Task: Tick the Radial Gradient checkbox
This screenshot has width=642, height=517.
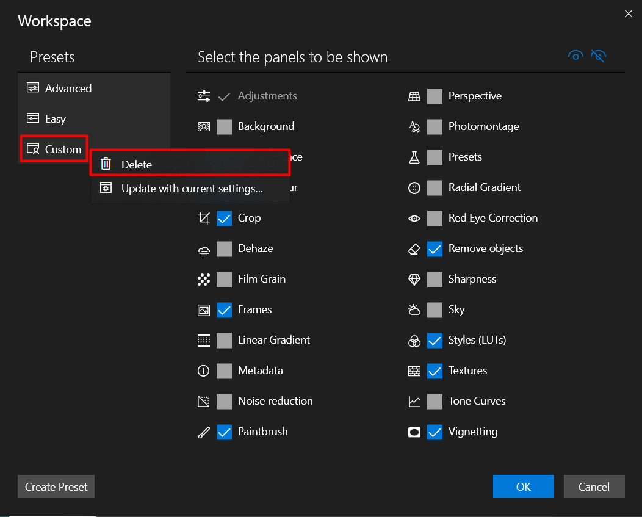Action: point(435,188)
